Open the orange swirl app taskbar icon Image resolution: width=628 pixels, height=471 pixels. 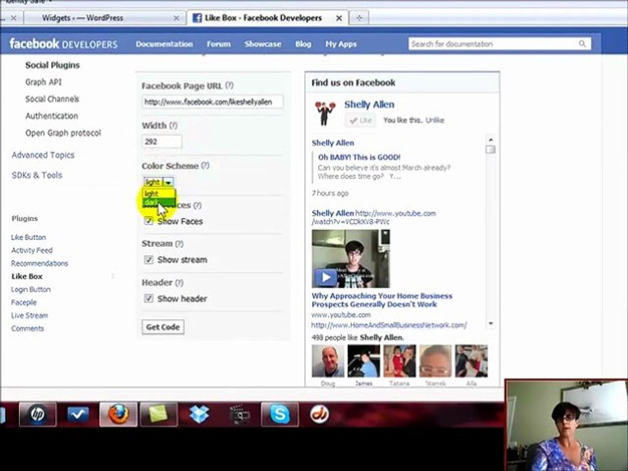point(320,414)
